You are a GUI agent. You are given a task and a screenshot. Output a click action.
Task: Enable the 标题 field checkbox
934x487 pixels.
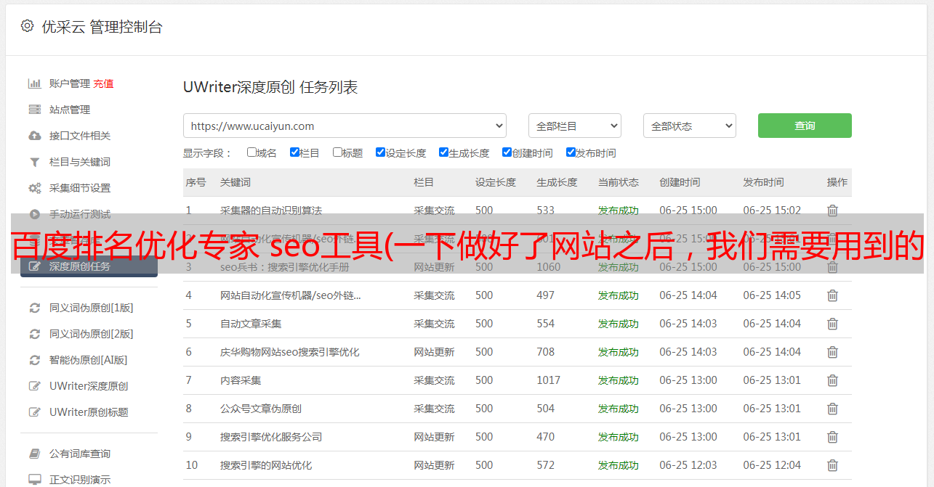[x=337, y=152]
